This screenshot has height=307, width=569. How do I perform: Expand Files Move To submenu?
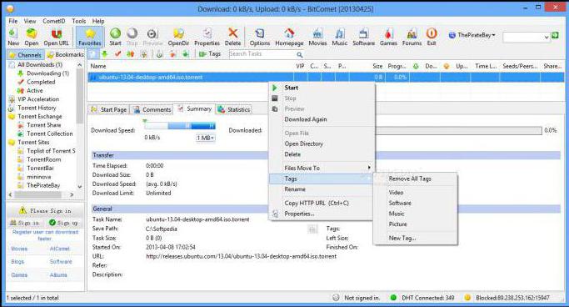[x=321, y=169]
